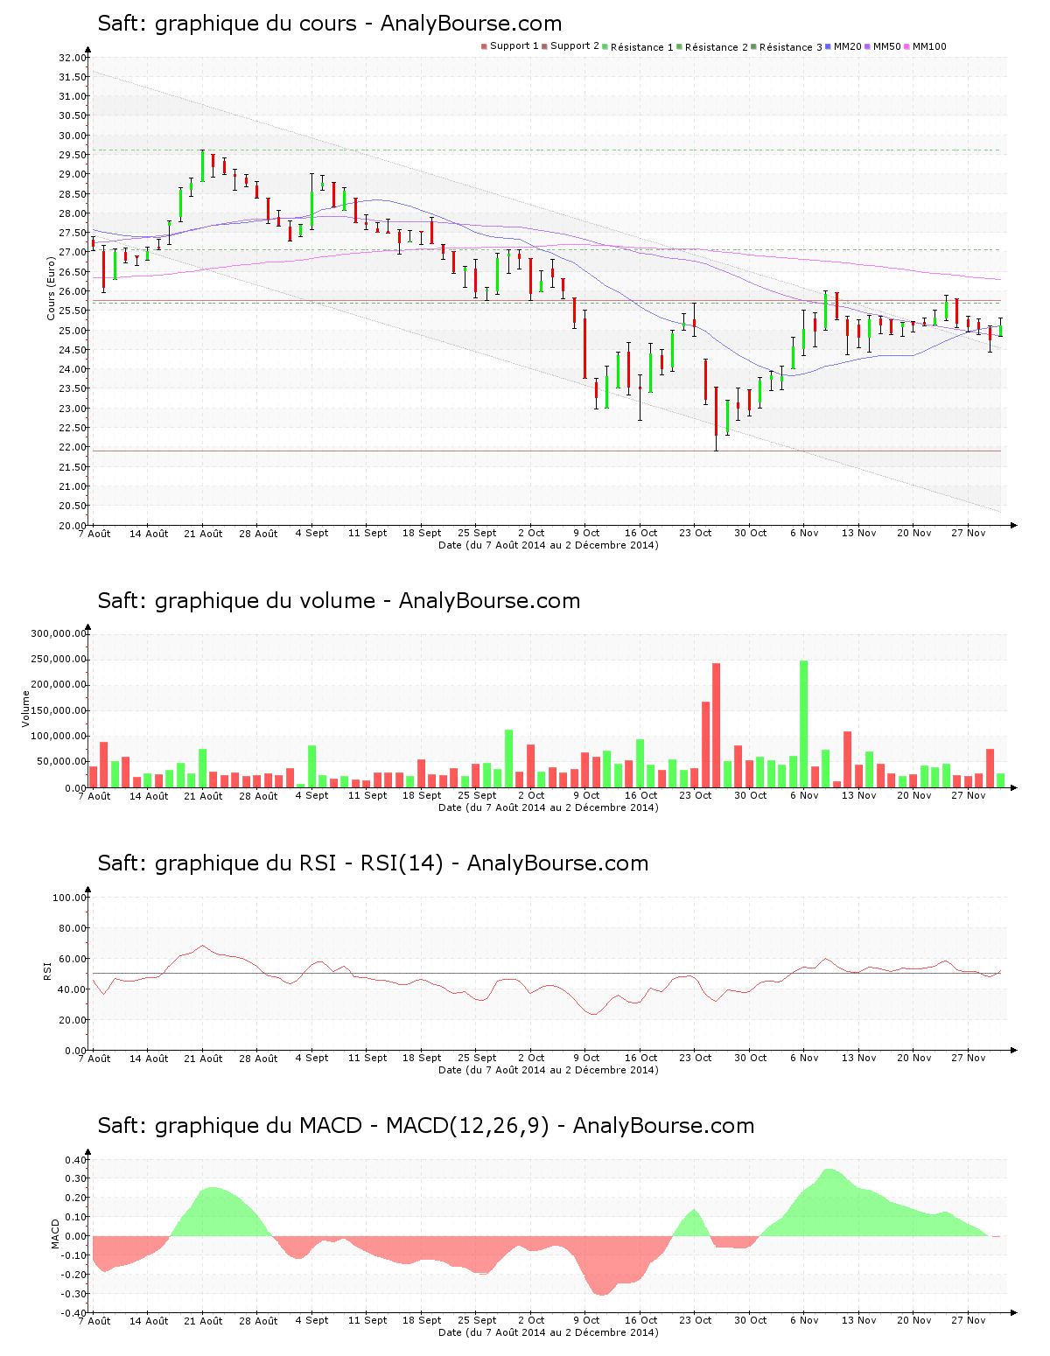
Task: Click the 26.00 value on price axis
Action: click(73, 291)
